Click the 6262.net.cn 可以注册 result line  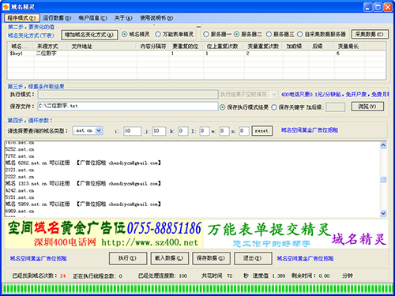[x=83, y=163]
